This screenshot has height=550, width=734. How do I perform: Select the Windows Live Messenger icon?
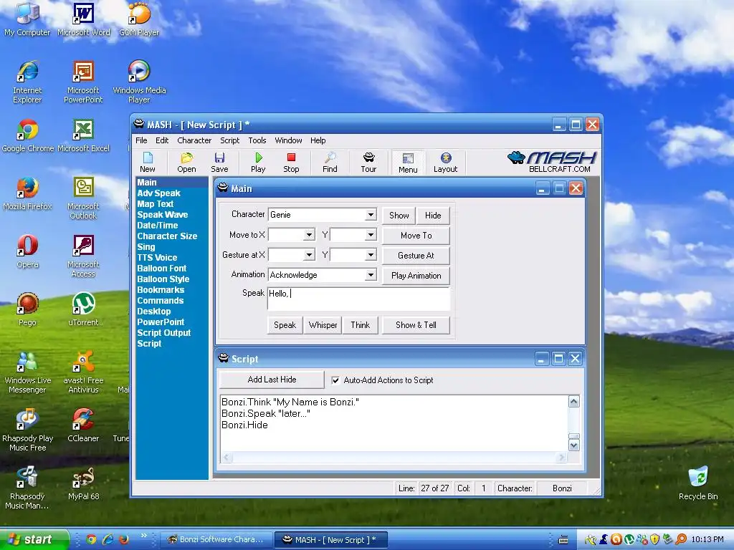27,372
